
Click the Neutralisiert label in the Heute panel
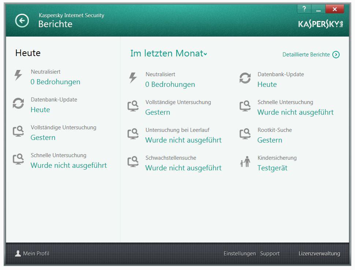point(46,72)
